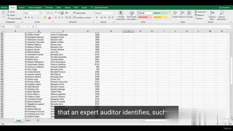Align text to bottom of cell
The image size is (233, 131).
click(62, 13)
